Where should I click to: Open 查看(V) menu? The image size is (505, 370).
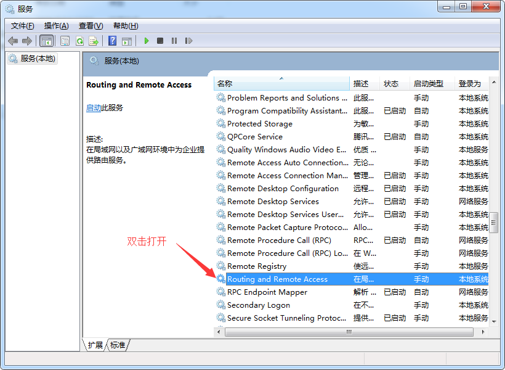click(91, 26)
